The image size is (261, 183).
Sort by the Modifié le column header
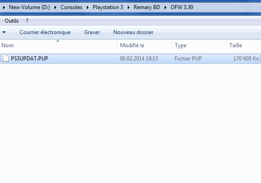(x=144, y=45)
